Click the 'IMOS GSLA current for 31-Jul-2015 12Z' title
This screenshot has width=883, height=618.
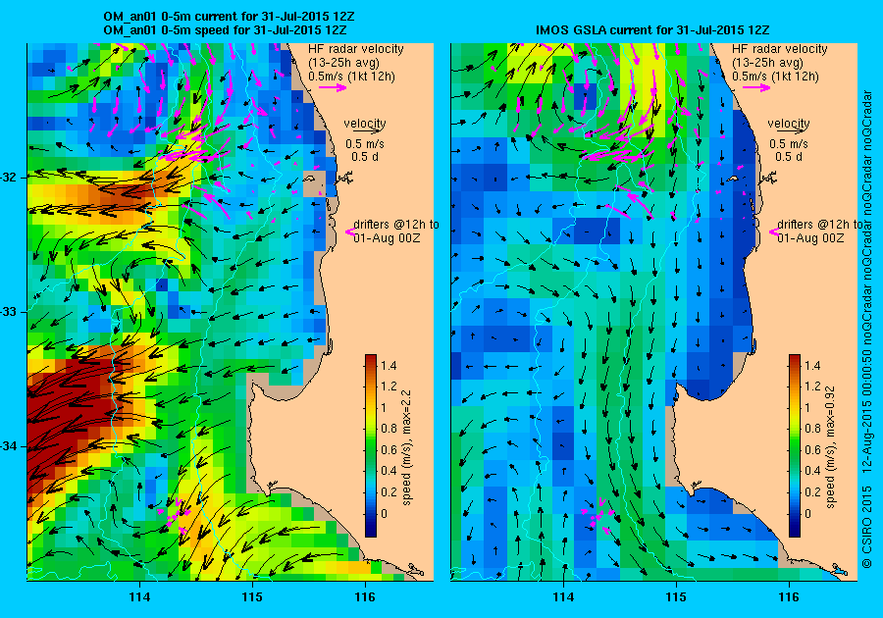(x=652, y=30)
